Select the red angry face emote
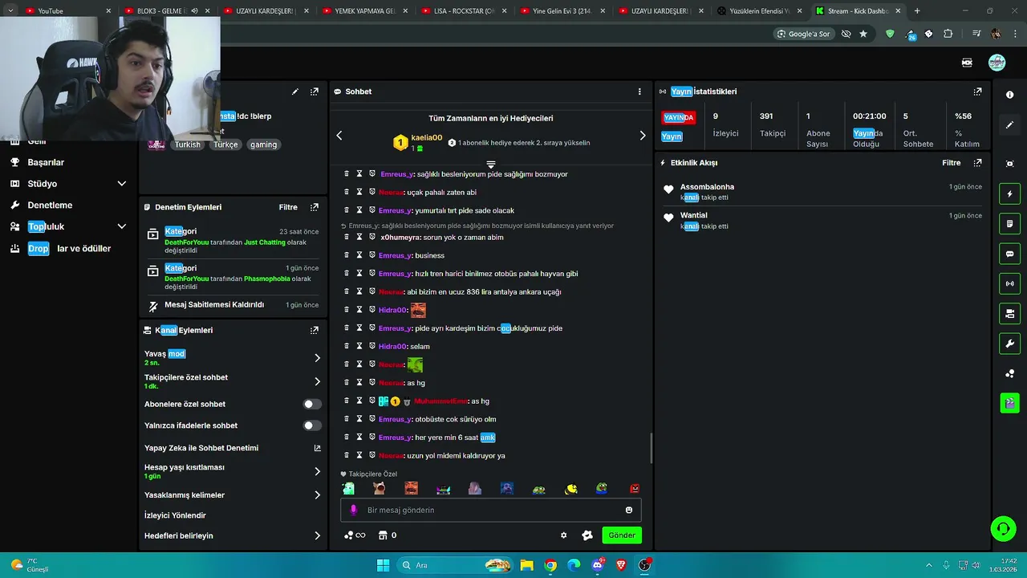Image resolution: width=1027 pixels, height=578 pixels. pos(635,488)
